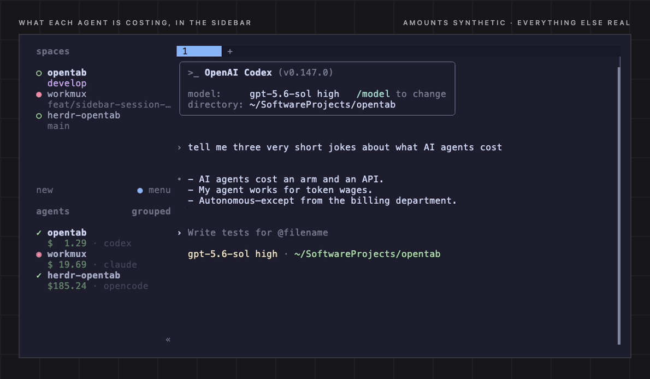This screenshot has height=379, width=650.
Task: Click the >_ prompt icon in the Codex header
Action: click(193, 73)
